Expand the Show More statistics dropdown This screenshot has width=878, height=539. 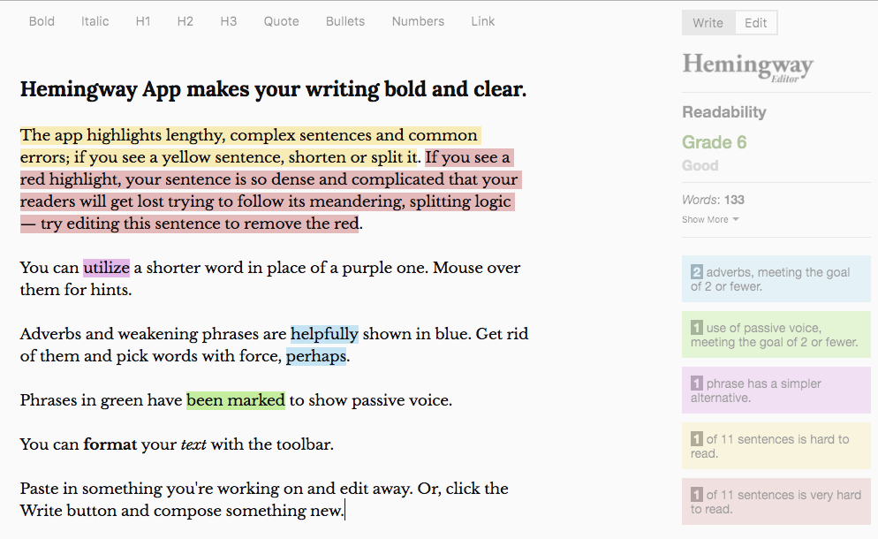(710, 220)
